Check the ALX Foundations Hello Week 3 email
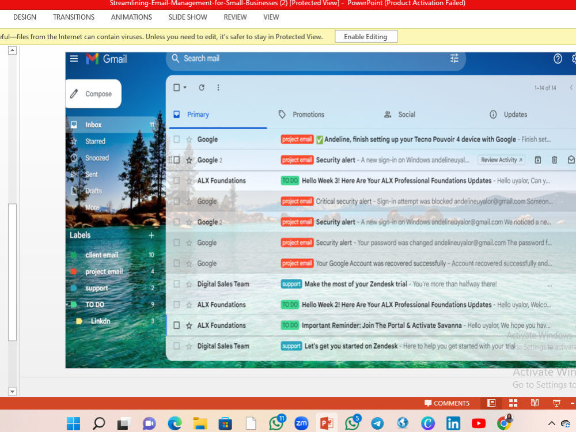The height and width of the screenshot is (432, 576). (177, 181)
